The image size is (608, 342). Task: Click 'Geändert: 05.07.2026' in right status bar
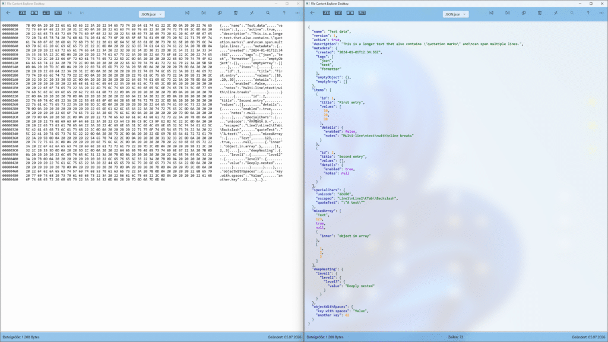point(588,337)
